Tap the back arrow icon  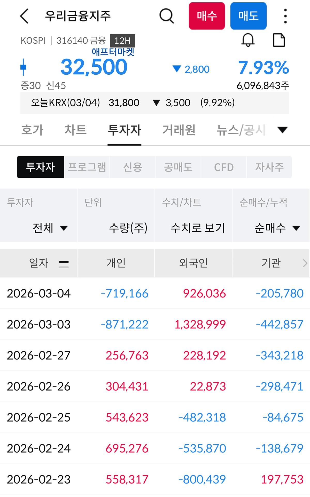[x=24, y=16]
